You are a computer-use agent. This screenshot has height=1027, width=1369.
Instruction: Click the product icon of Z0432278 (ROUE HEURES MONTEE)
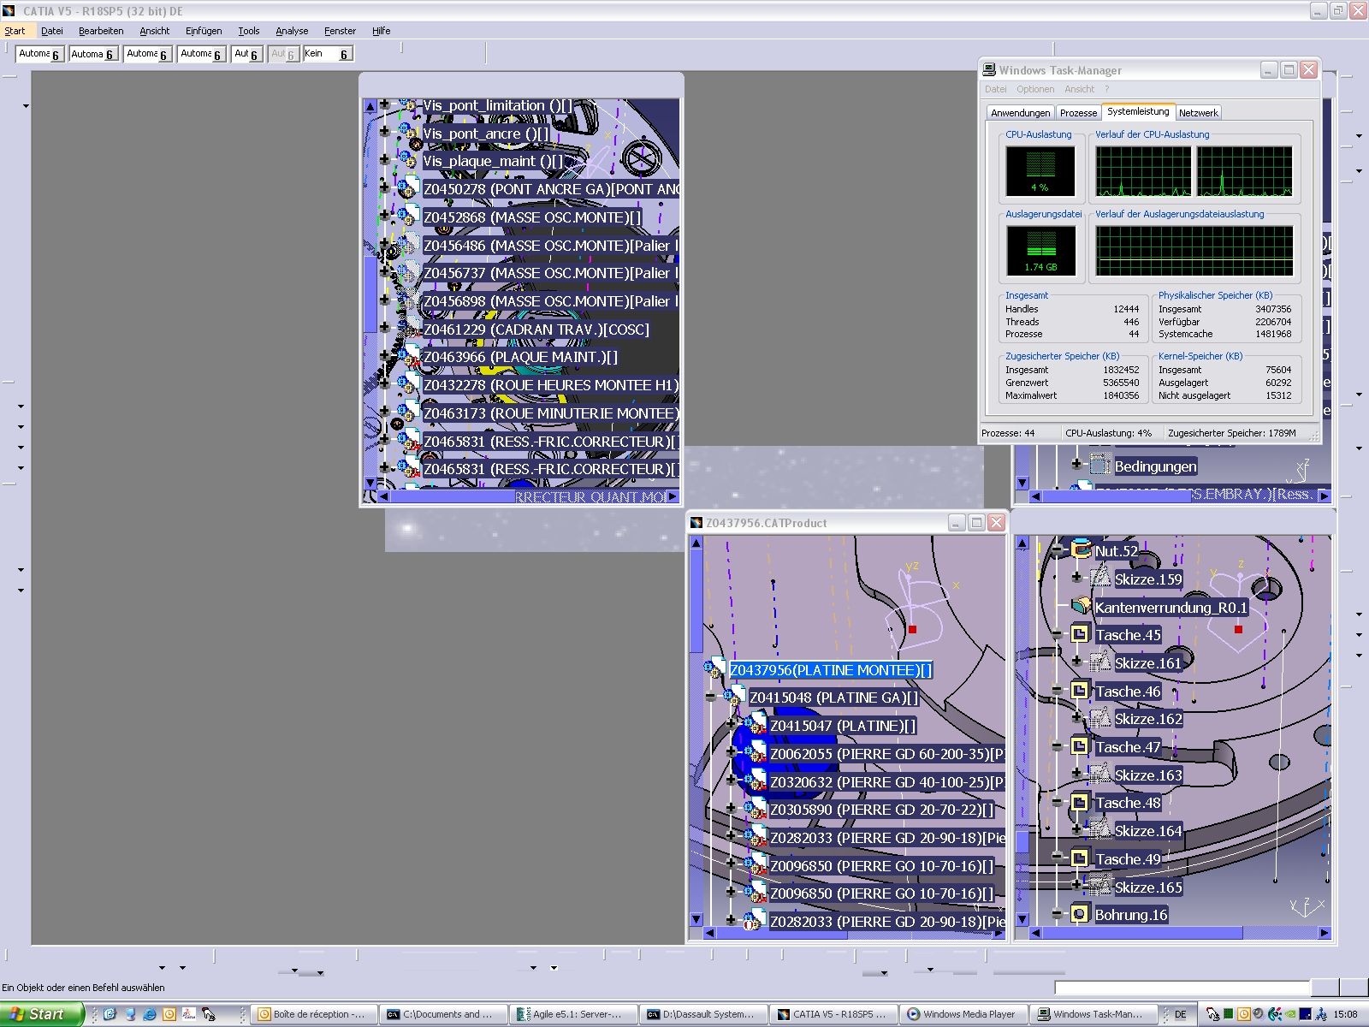[x=408, y=384]
